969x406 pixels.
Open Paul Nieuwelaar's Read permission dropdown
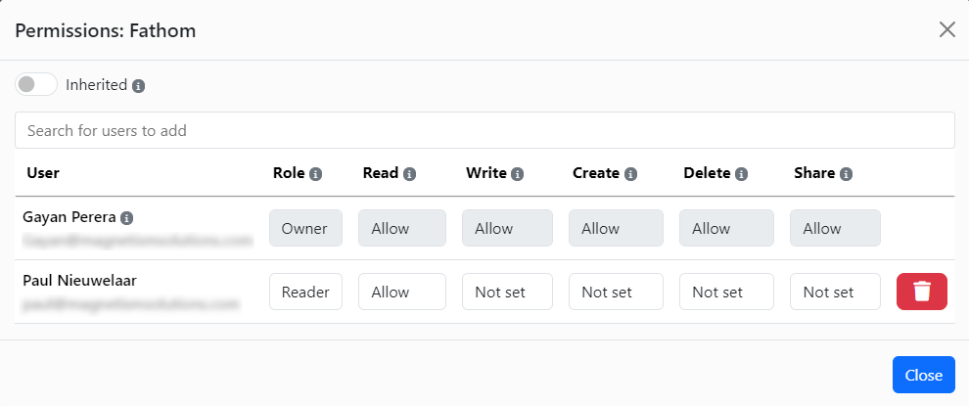coord(401,292)
